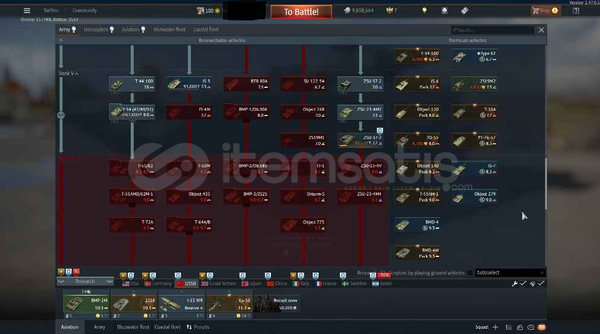Select premium BMD-4M Pack vehicle
Viewport: 600px width, 334px height.
coord(417,253)
